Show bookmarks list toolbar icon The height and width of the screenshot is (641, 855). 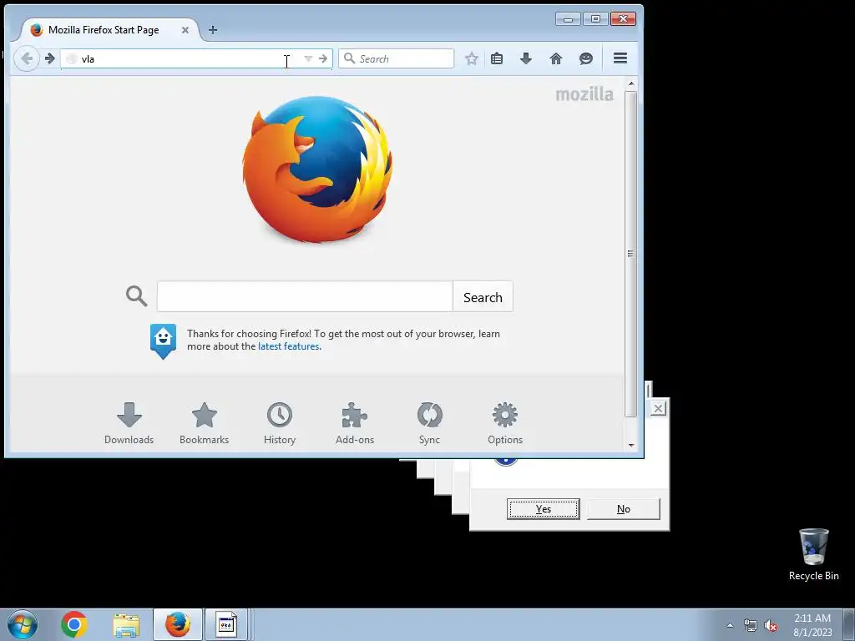pos(497,58)
